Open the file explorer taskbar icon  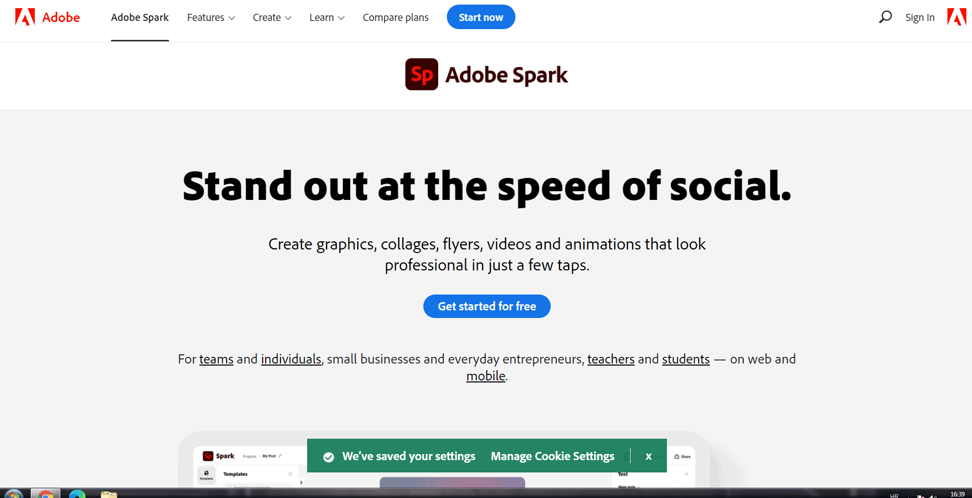pyautogui.click(x=109, y=494)
